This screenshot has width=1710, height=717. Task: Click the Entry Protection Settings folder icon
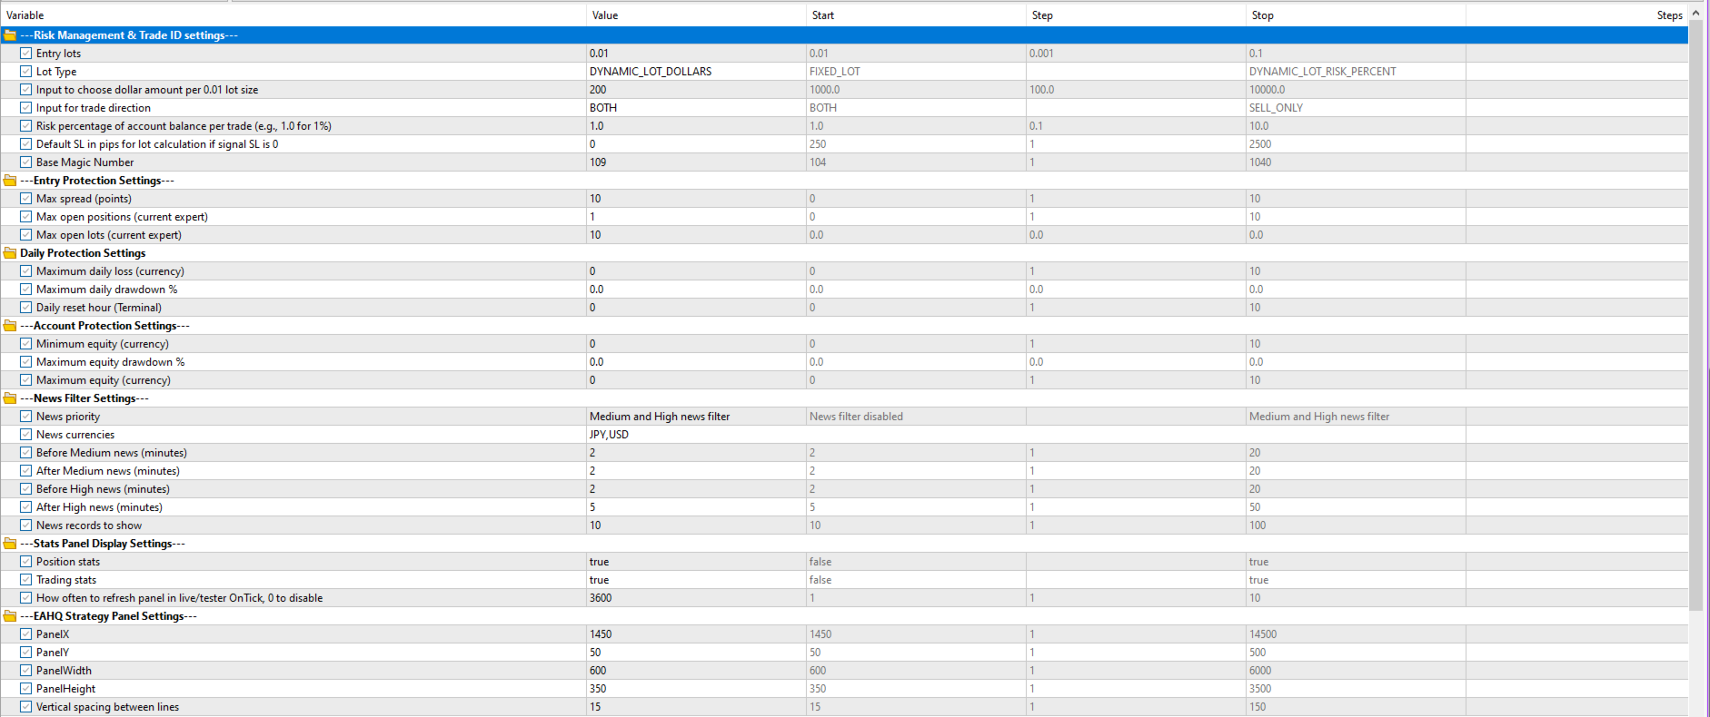point(10,181)
